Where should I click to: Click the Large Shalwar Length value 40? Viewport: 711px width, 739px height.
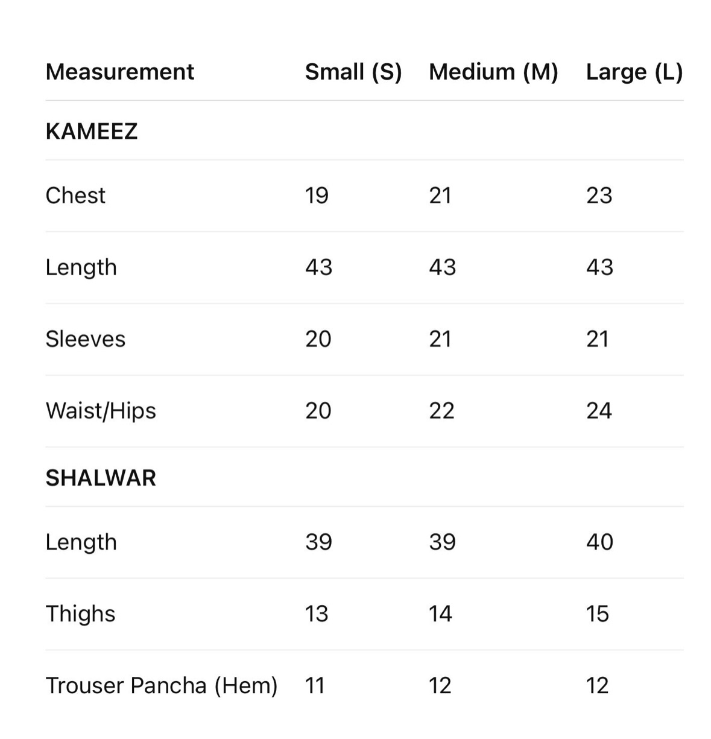coord(599,542)
